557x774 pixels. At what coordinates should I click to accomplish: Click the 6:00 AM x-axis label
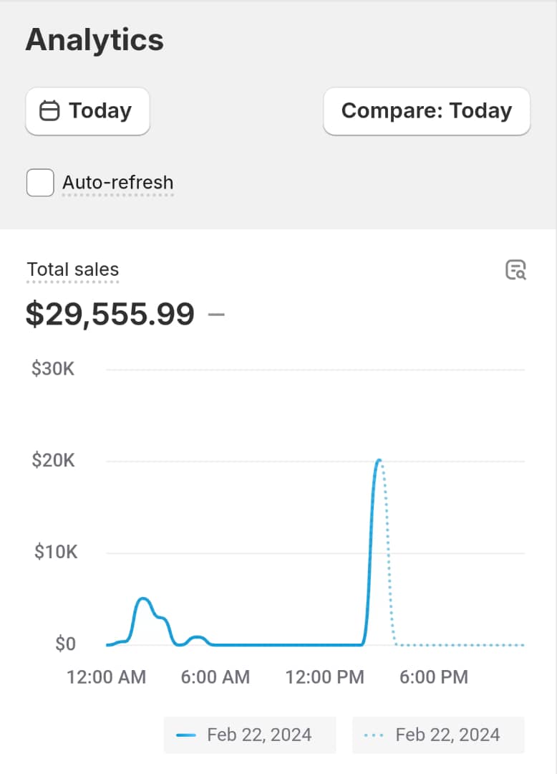215,677
